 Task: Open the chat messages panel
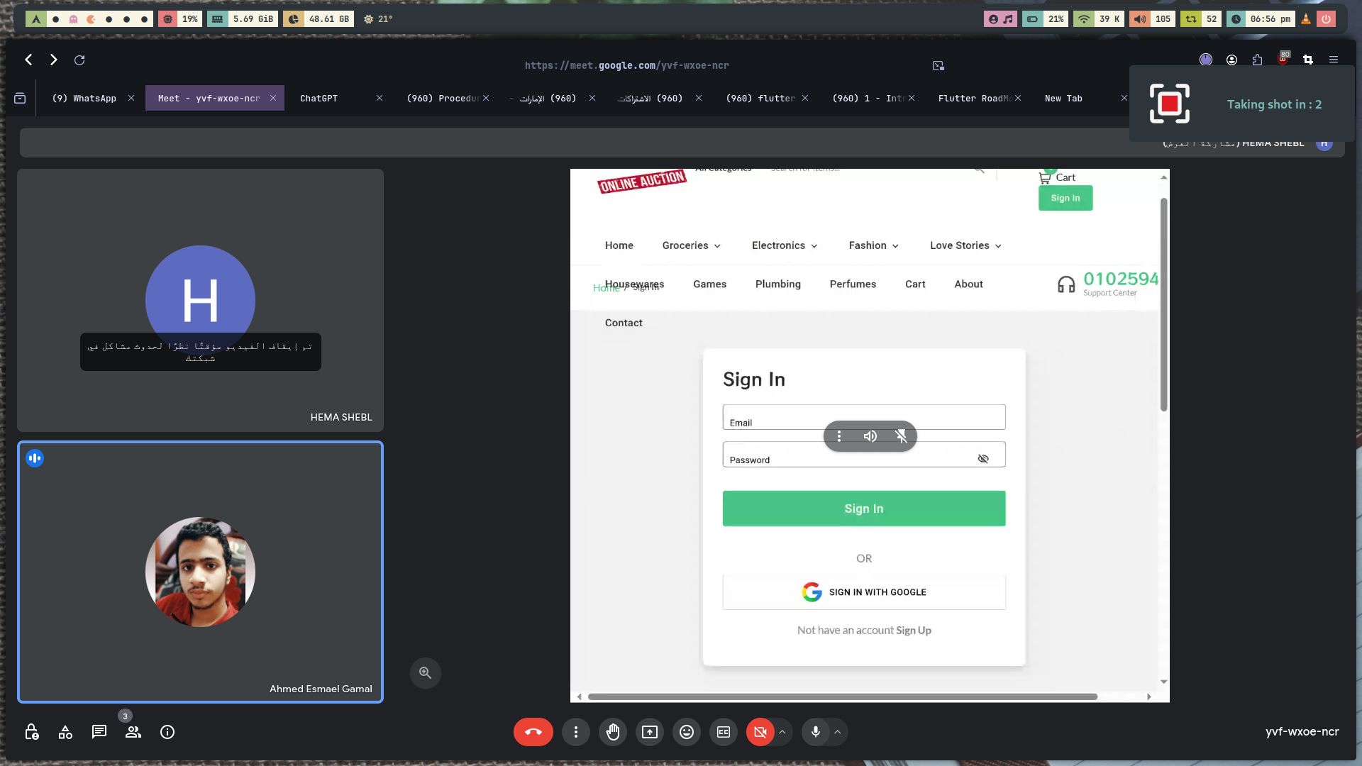[x=99, y=732]
